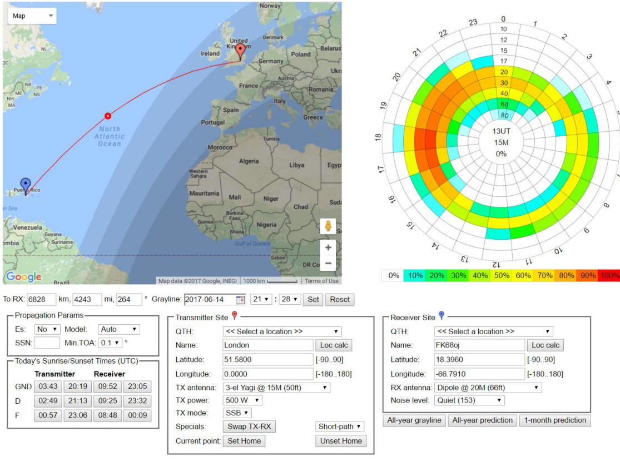Click the Google logo on the map

click(x=23, y=276)
